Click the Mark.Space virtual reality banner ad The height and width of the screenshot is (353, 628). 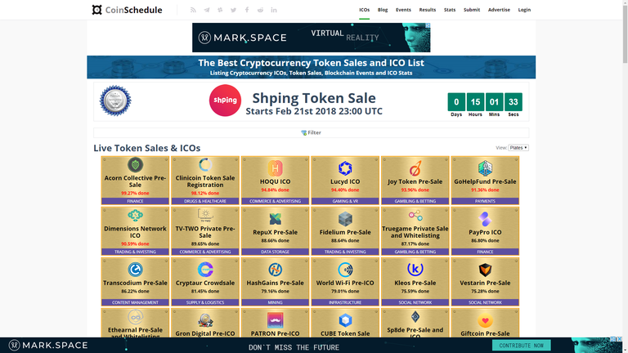(312, 38)
